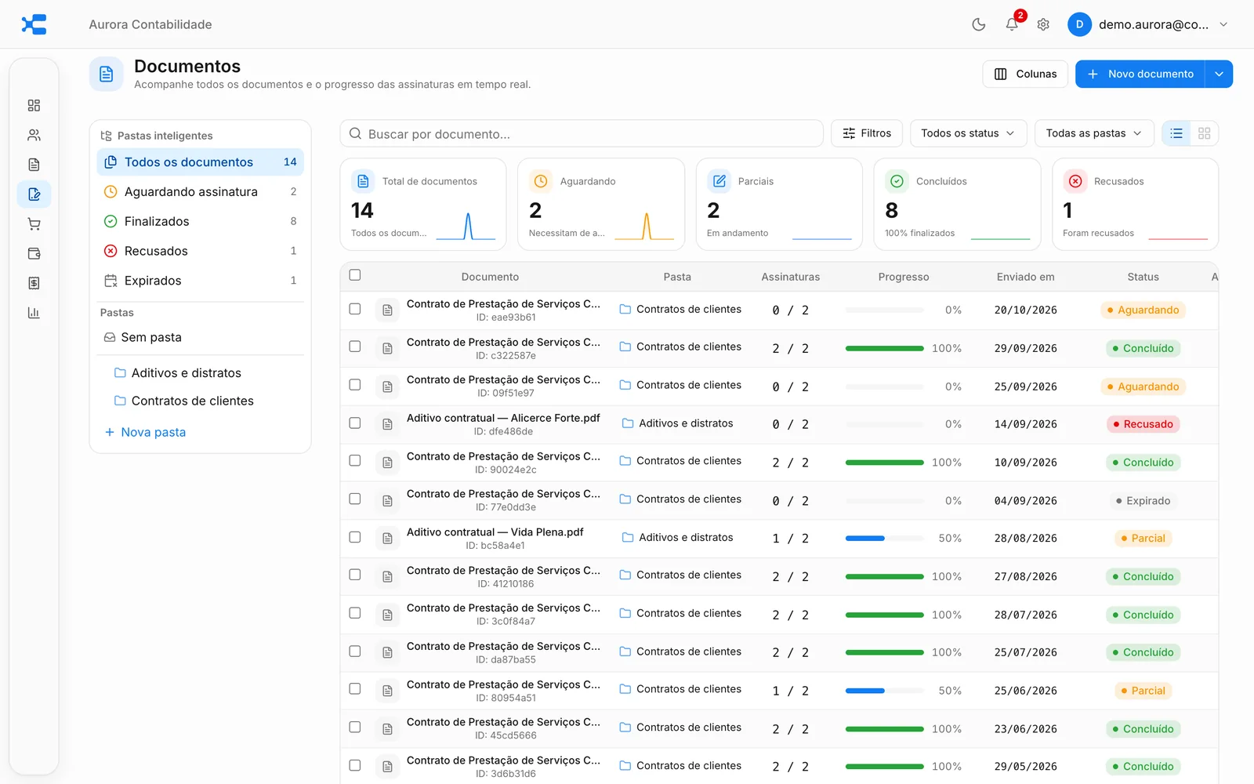The height and width of the screenshot is (784, 1254).
Task: Select checkbox for Vida Plena document
Action: point(355,537)
